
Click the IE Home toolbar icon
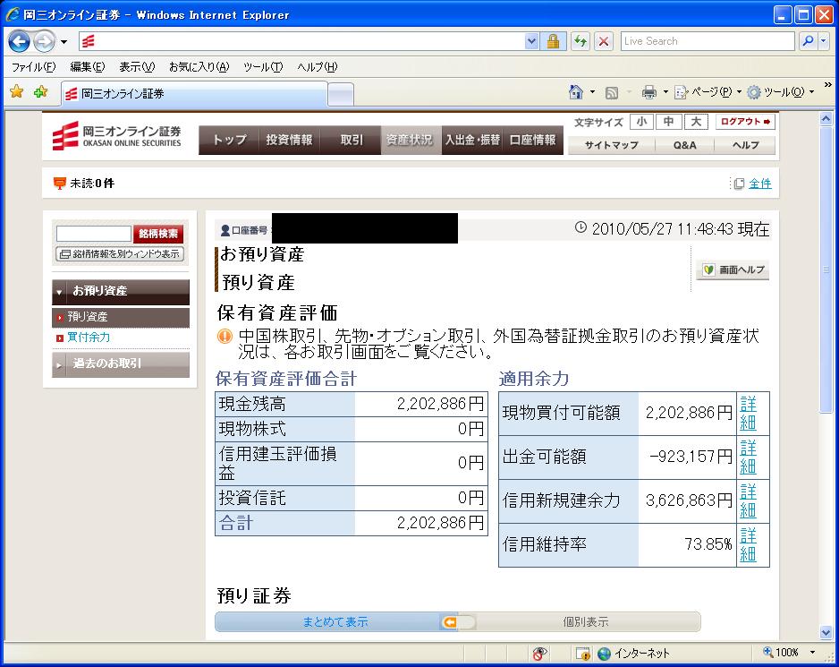pyautogui.click(x=577, y=92)
